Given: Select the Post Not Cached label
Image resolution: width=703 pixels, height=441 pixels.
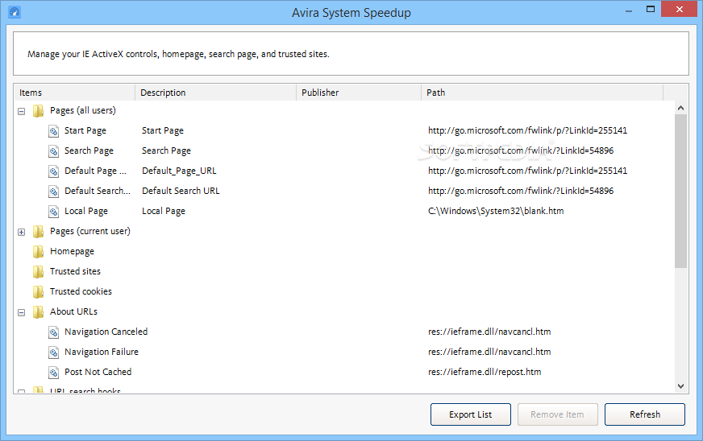Looking at the screenshot, I should 98,372.
